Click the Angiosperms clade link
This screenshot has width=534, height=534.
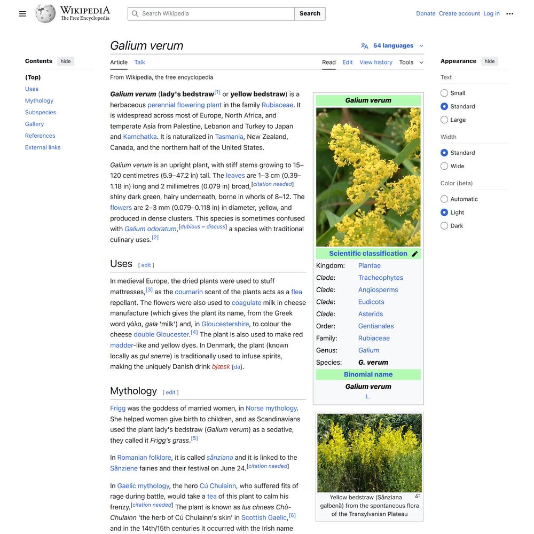pyautogui.click(x=378, y=290)
